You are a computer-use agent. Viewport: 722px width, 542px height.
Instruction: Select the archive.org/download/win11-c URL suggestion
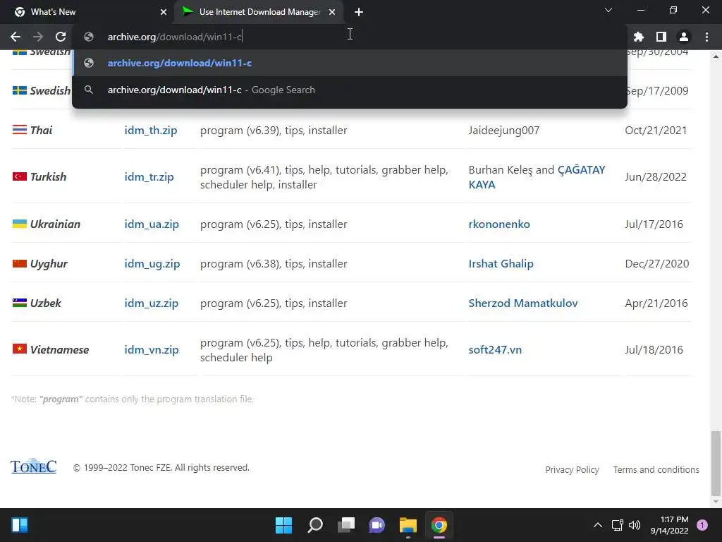(x=350, y=63)
